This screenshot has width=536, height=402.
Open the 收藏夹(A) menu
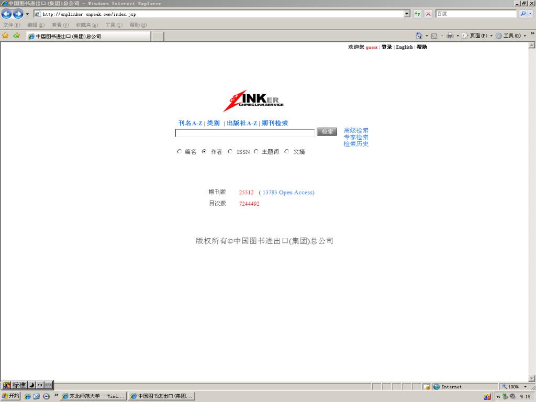tap(87, 25)
